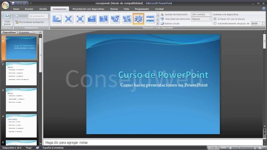The width and height of the screenshot is (267, 150).
Task: Click the zoom in plus button
Action: click(x=255, y=148)
